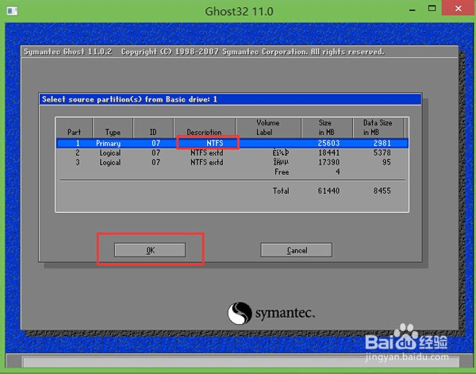Viewport: 476px width, 374px height.
Task: Click the Total size value 61440
Action: [328, 191]
